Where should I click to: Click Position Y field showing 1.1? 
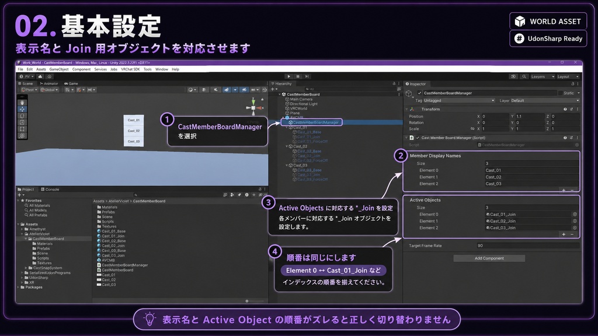[529, 117]
